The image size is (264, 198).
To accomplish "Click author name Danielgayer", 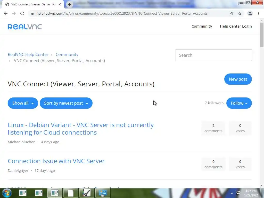I will pos(18,171).
